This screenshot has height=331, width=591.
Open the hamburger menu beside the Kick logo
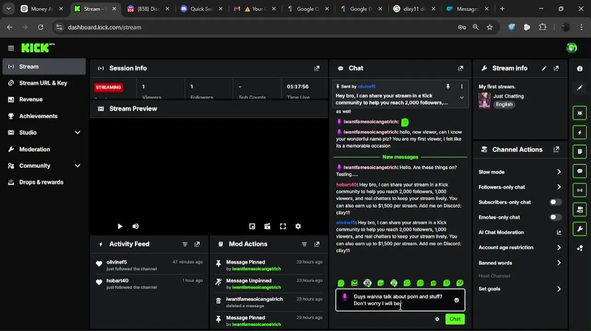(x=11, y=48)
